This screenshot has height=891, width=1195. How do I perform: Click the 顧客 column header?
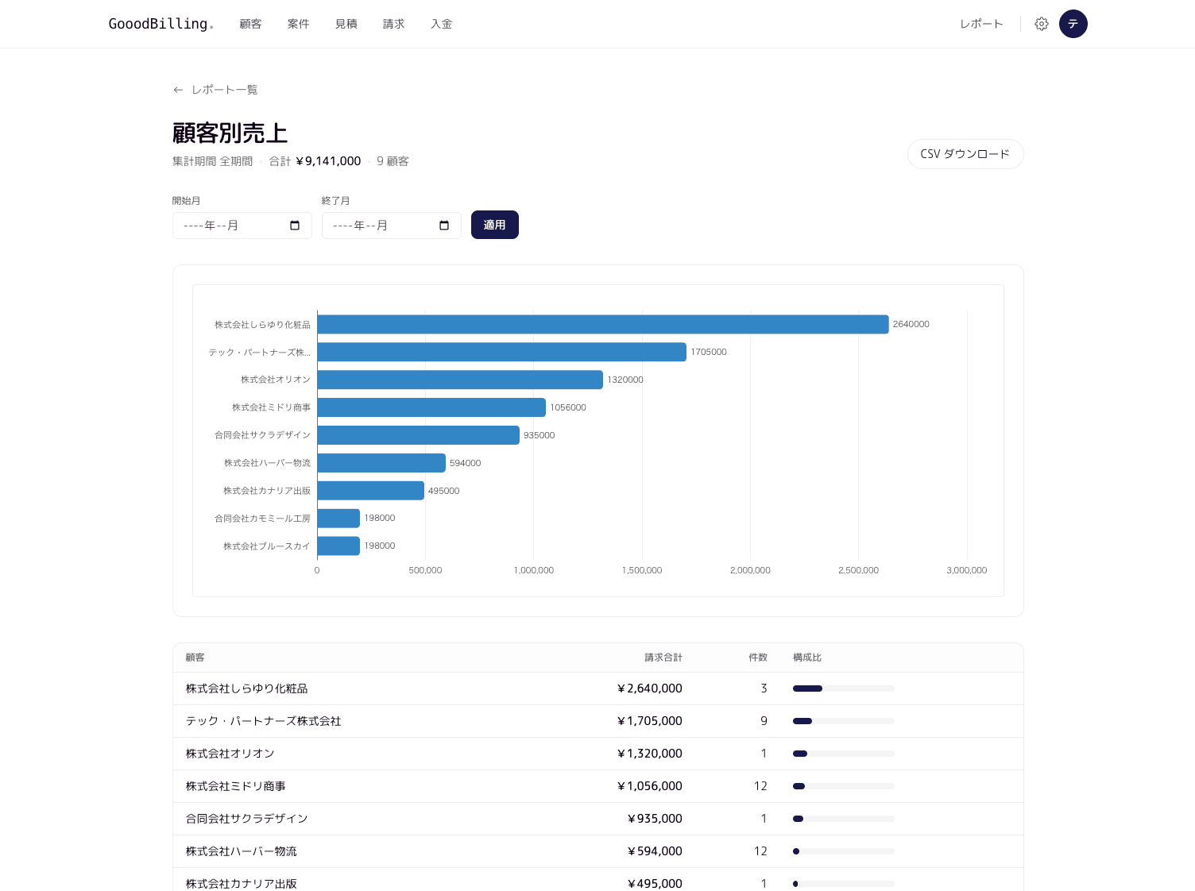coord(195,658)
